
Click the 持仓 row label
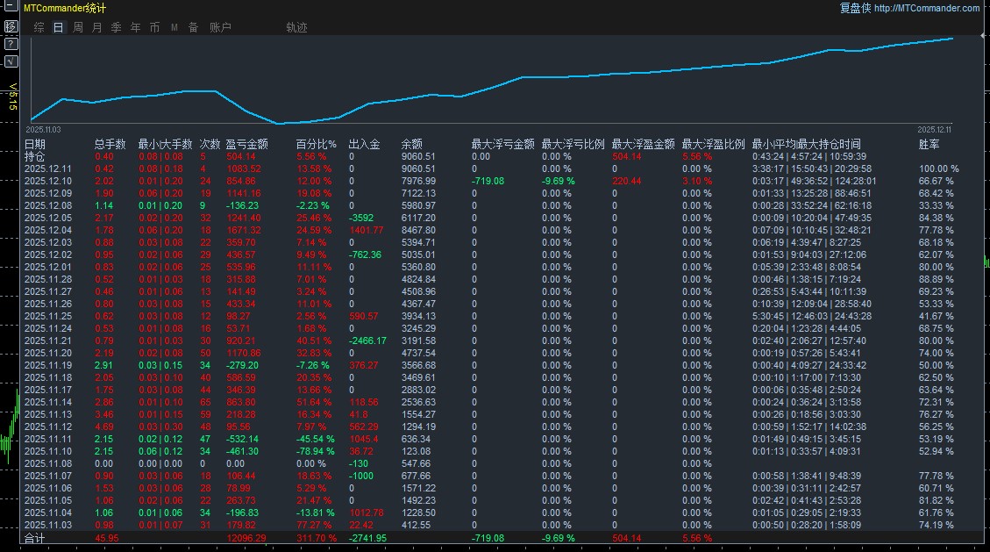pos(35,156)
